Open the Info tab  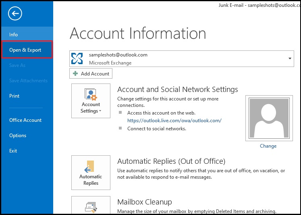[x=27, y=35]
